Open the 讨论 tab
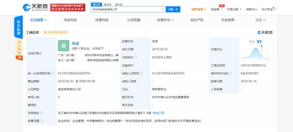The image size is (293, 132). (x=260, y=20)
